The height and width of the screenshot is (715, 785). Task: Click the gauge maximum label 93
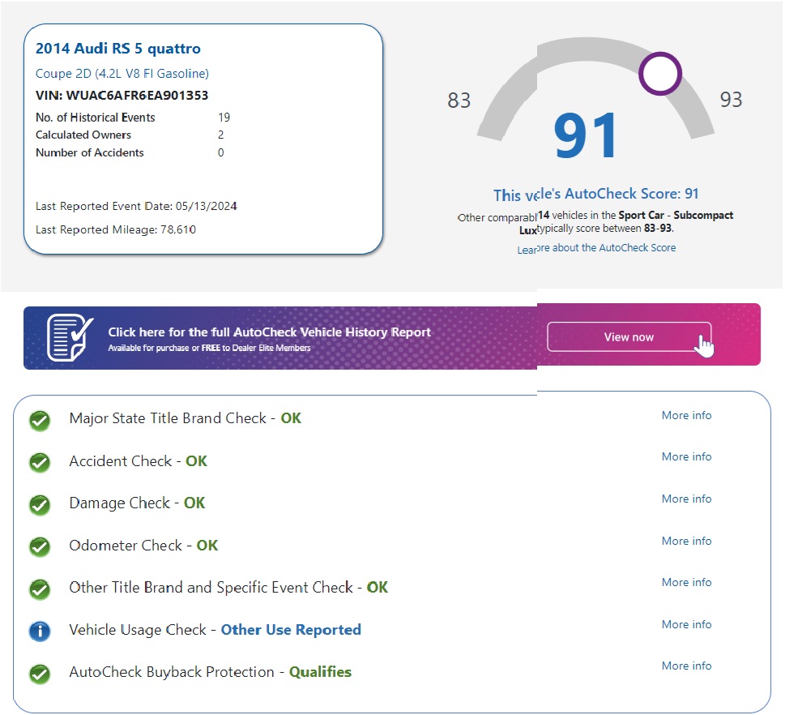[731, 100]
